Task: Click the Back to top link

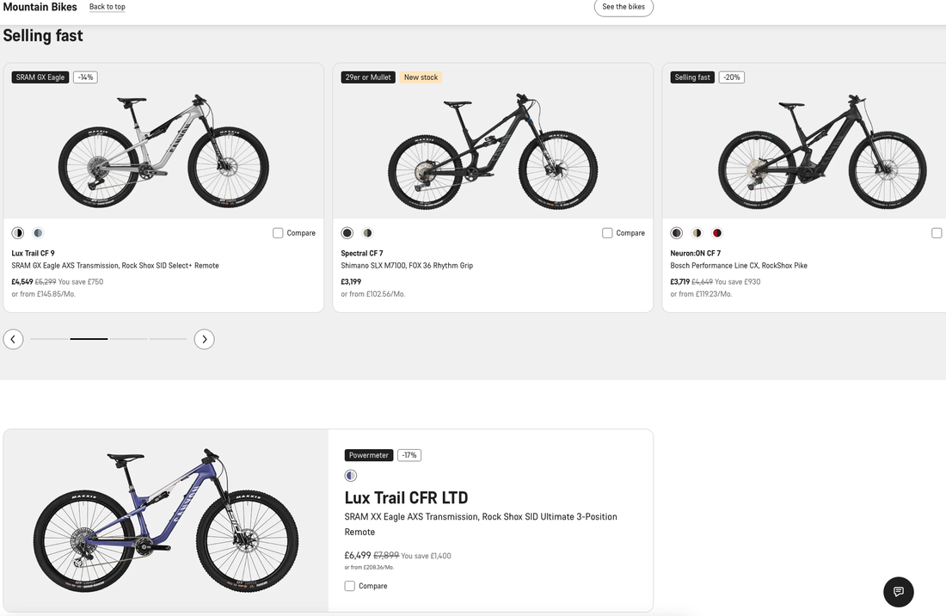Action: (x=107, y=7)
